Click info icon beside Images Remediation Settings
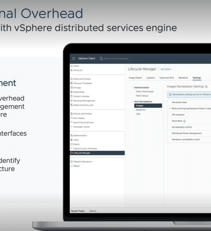211x231 pixels. (x=206, y=87)
